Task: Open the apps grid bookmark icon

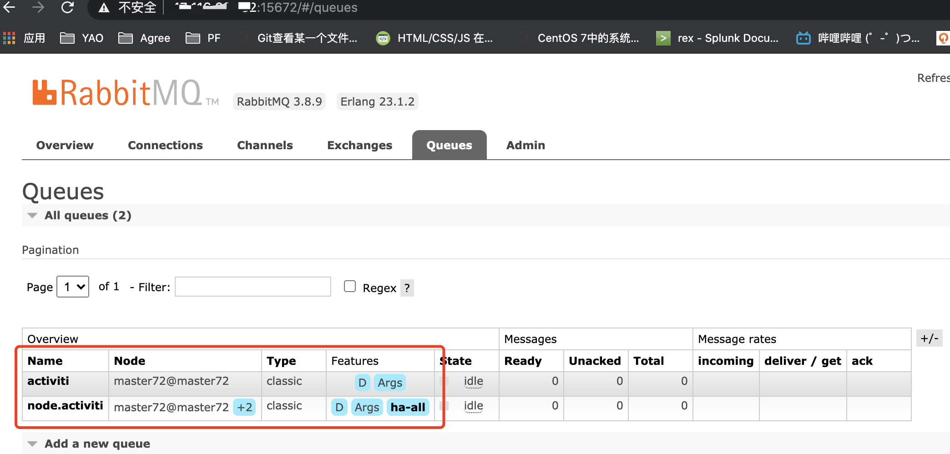Action: click(x=9, y=38)
